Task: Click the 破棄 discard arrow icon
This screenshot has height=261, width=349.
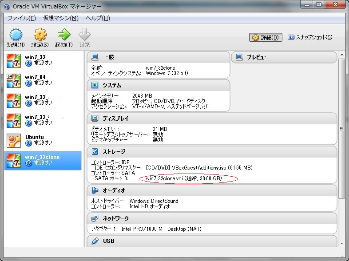Action: 84,35
